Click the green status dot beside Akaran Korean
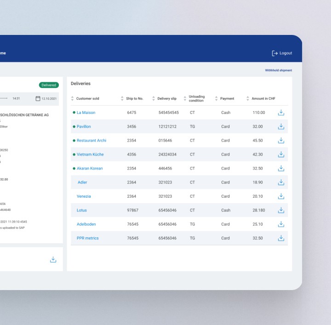 pos(74,168)
